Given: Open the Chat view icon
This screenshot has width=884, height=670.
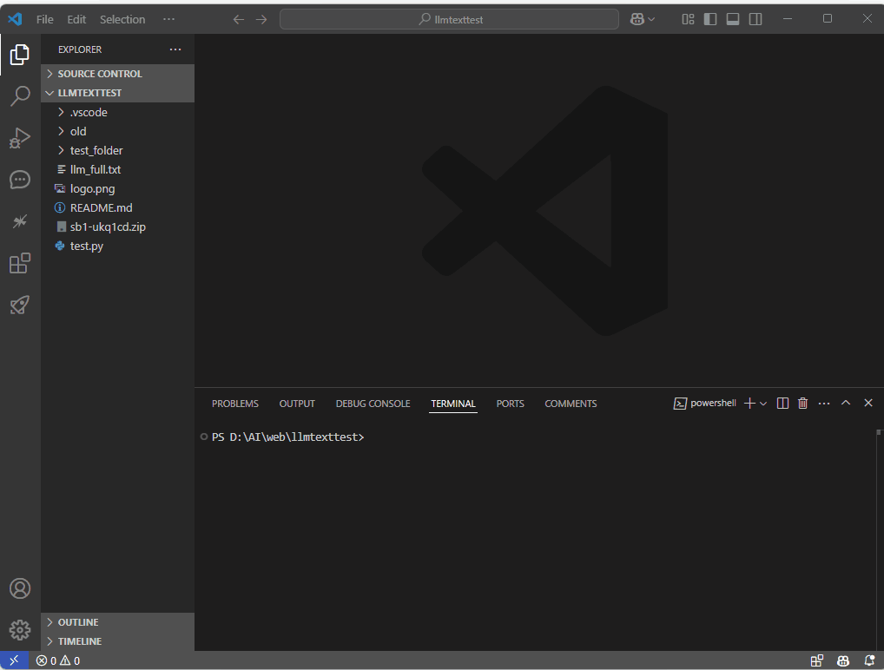Looking at the screenshot, I should pos(20,180).
